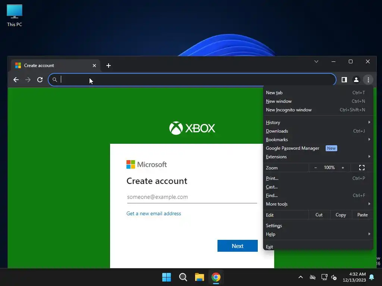Click the muted volume tray icon
The image size is (382, 286).
click(334, 277)
